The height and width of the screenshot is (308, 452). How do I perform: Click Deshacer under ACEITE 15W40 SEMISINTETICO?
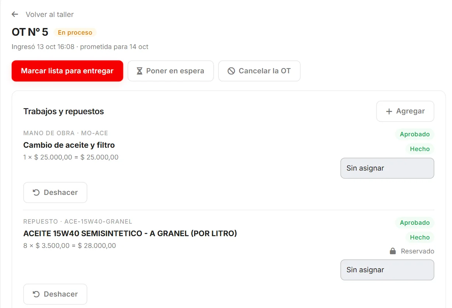(x=55, y=294)
